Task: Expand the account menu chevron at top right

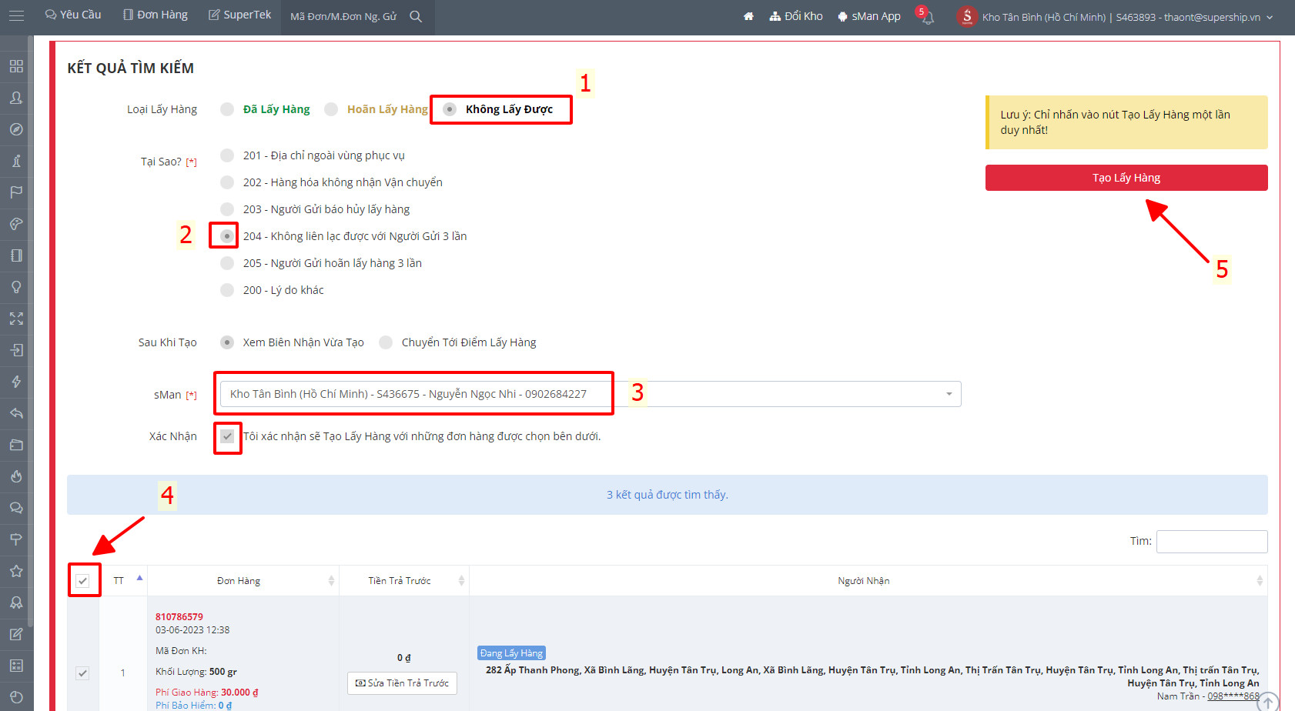Action: [1270, 17]
